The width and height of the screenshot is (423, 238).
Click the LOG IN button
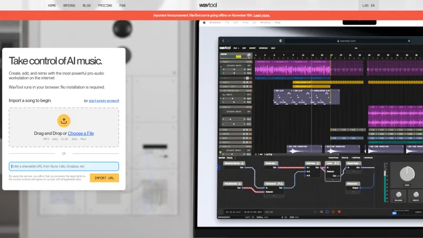(369, 5)
